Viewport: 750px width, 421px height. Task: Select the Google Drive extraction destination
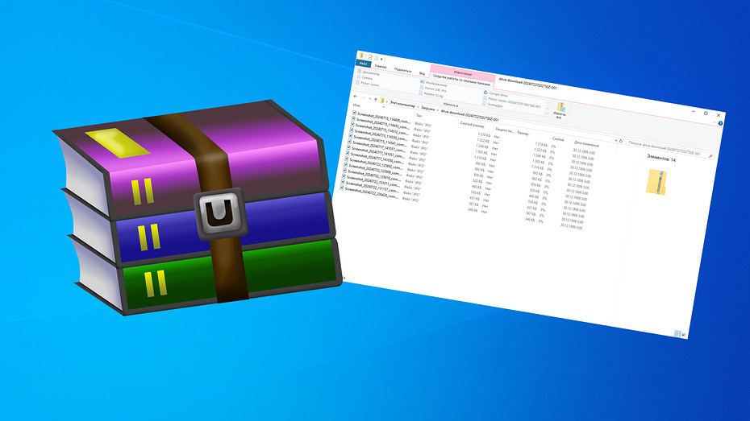click(x=496, y=94)
